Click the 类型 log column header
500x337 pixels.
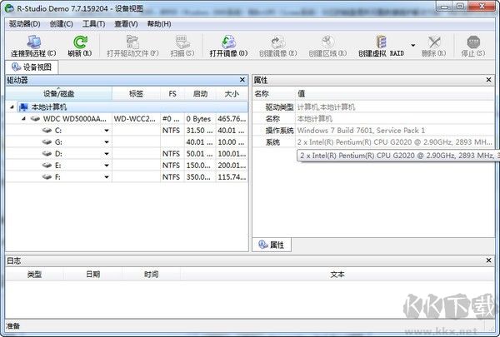point(34,275)
